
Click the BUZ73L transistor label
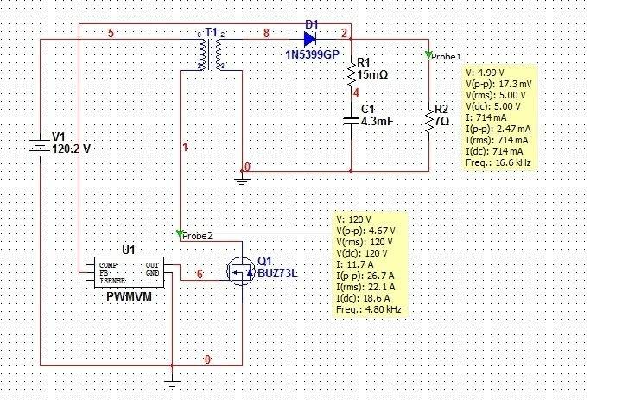[277, 273]
